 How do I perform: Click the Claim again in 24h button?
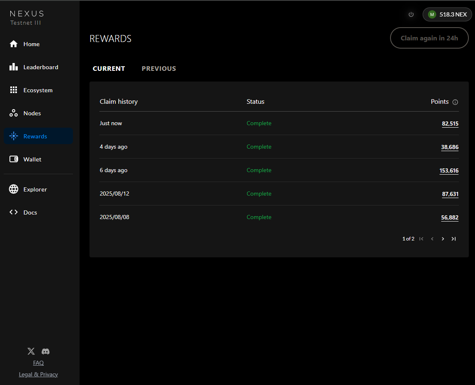tap(429, 38)
